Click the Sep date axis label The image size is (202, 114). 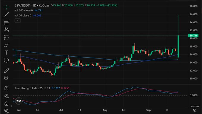tap(149, 110)
